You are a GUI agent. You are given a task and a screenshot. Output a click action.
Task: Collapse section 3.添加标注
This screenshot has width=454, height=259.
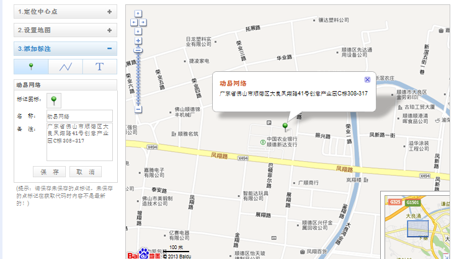66,48
